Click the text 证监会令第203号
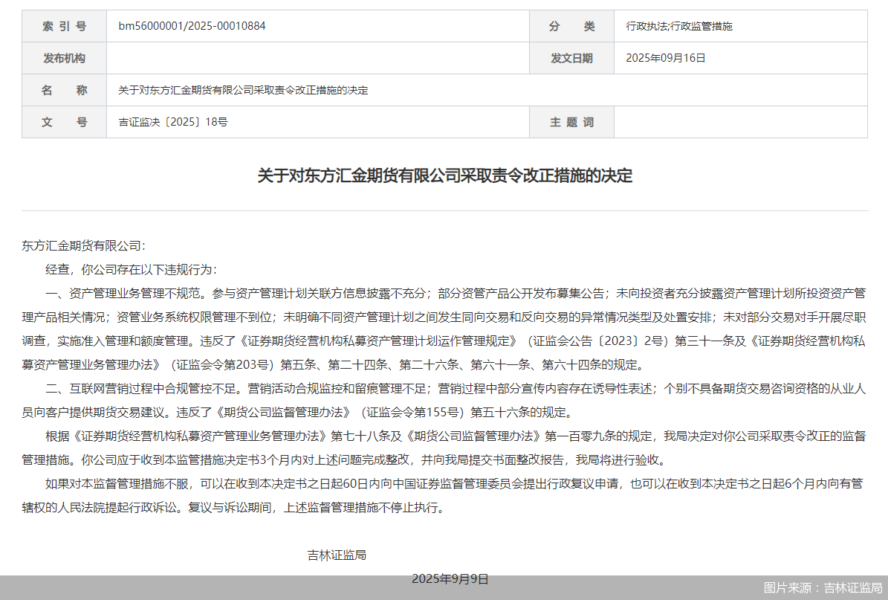 [223, 365]
